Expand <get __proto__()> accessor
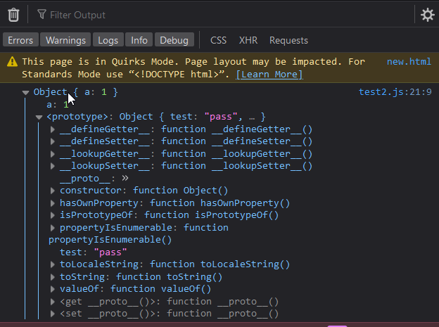This screenshot has height=327, width=439. pyautogui.click(x=52, y=302)
